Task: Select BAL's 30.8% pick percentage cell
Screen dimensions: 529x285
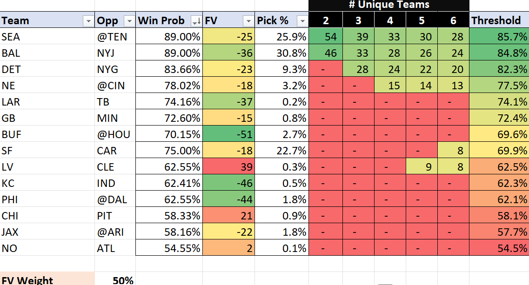Action: [281, 53]
